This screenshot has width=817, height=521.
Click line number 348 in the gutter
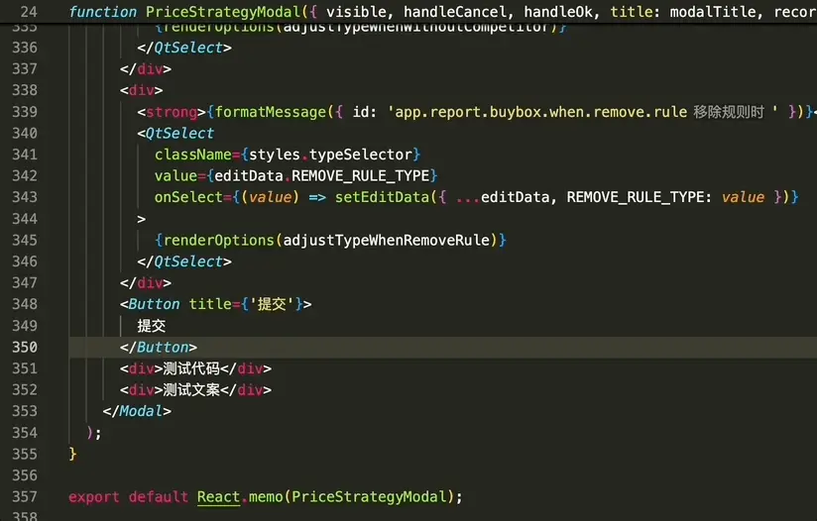click(x=25, y=304)
